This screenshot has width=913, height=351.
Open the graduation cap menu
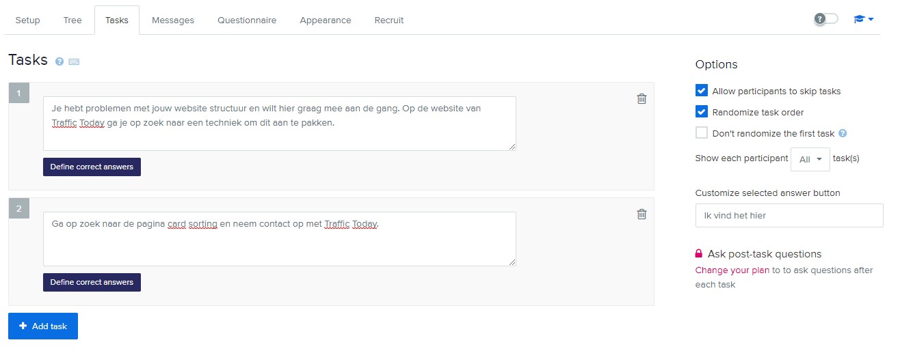click(x=863, y=19)
